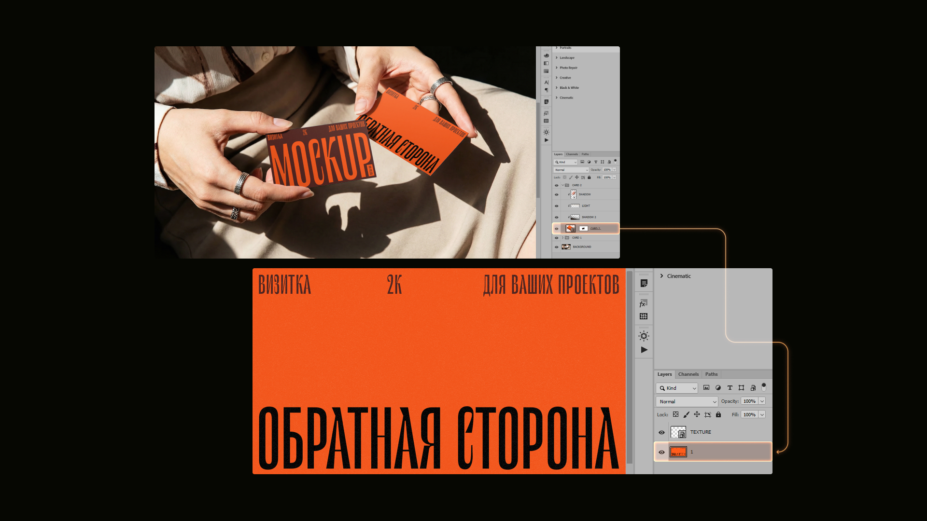This screenshot has width=927, height=521.
Task: Toggle visibility of the TEXTURE layer
Action: click(x=662, y=432)
